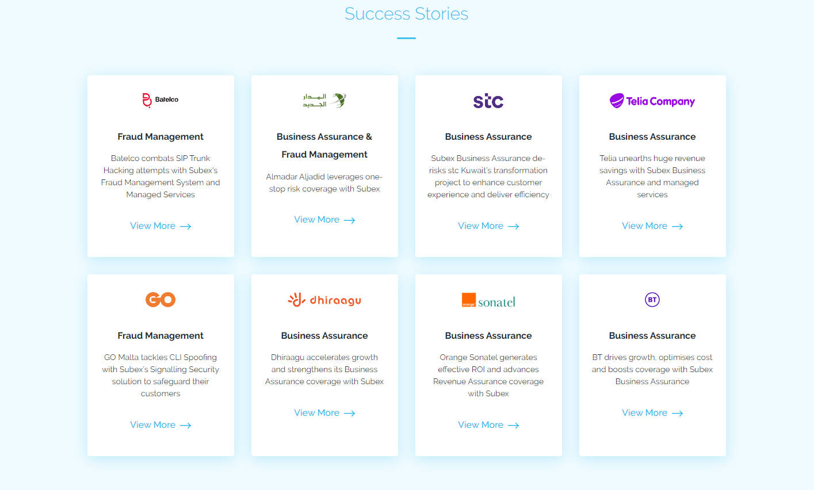814x490 pixels.
Task: Click the Telia Business Assurance card title
Action: [652, 137]
